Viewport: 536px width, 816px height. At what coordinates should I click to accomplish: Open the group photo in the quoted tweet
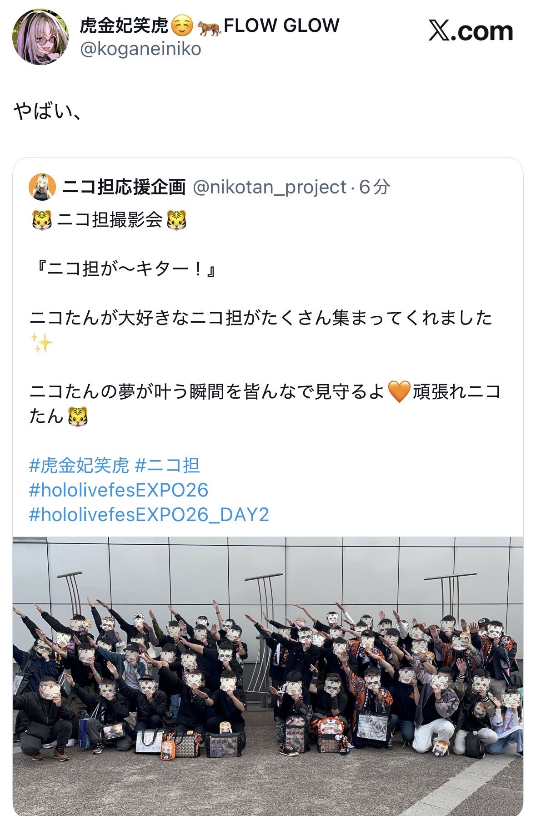pos(268,676)
